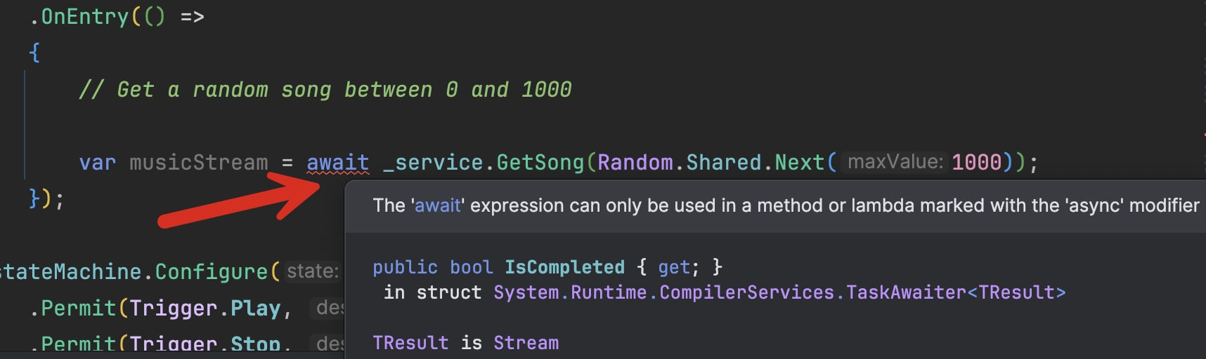Image resolution: width=1206 pixels, height=359 pixels.
Task: Click the OnEntry method name
Action: pyautogui.click(x=84, y=17)
